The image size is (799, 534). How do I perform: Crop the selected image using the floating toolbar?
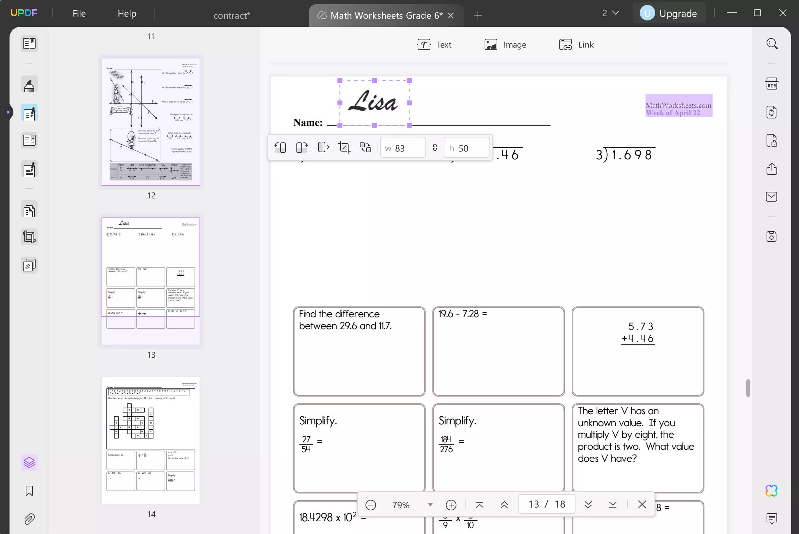coord(344,147)
